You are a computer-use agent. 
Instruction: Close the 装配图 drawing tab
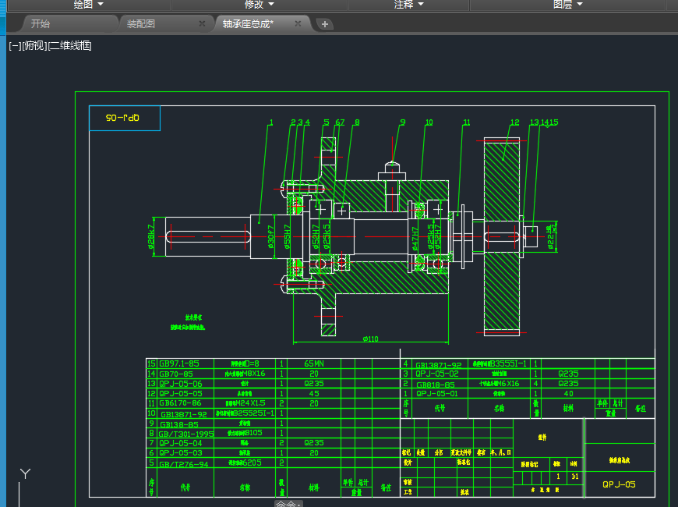pos(202,24)
